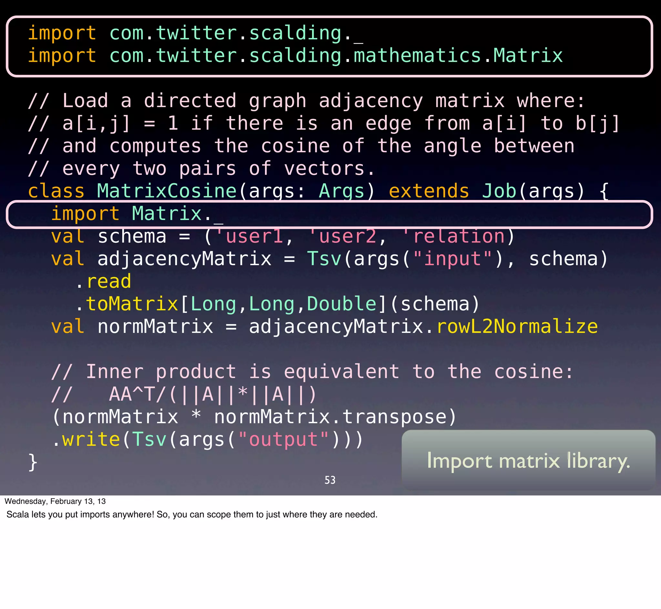This screenshot has width=661, height=609.
Task: Click the date 'Wednesday, February 13, 13'
Action: point(56,501)
